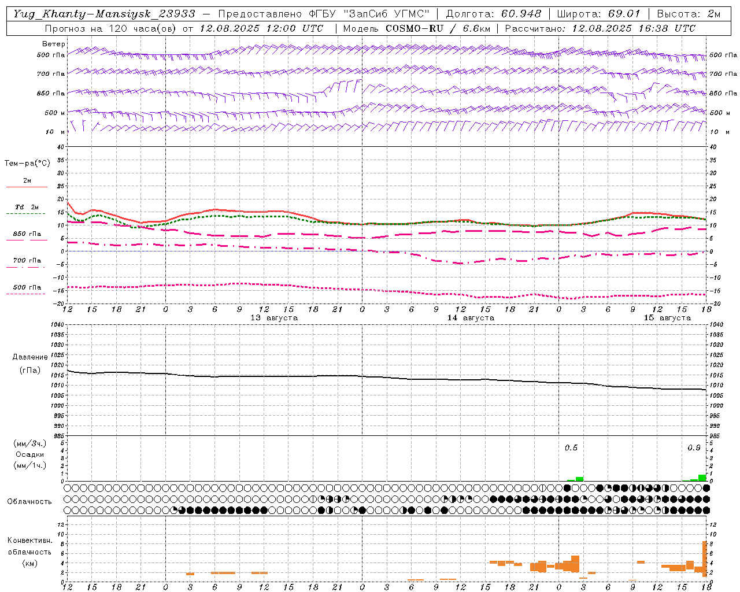This screenshot has width=740, height=592.
Task: Click the Долгота: 60.948 value
Action: click(494, 14)
